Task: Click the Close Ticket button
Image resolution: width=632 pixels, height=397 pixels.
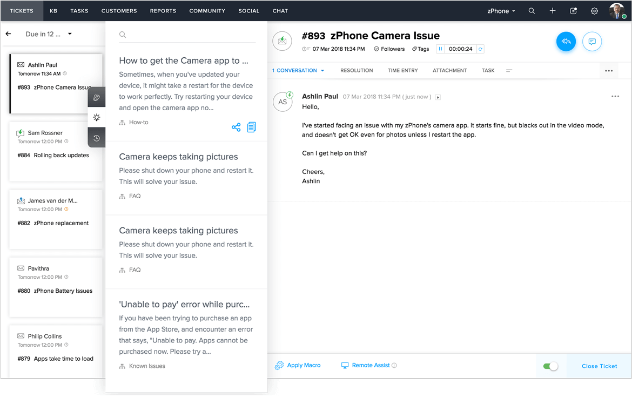Action: coord(599,366)
